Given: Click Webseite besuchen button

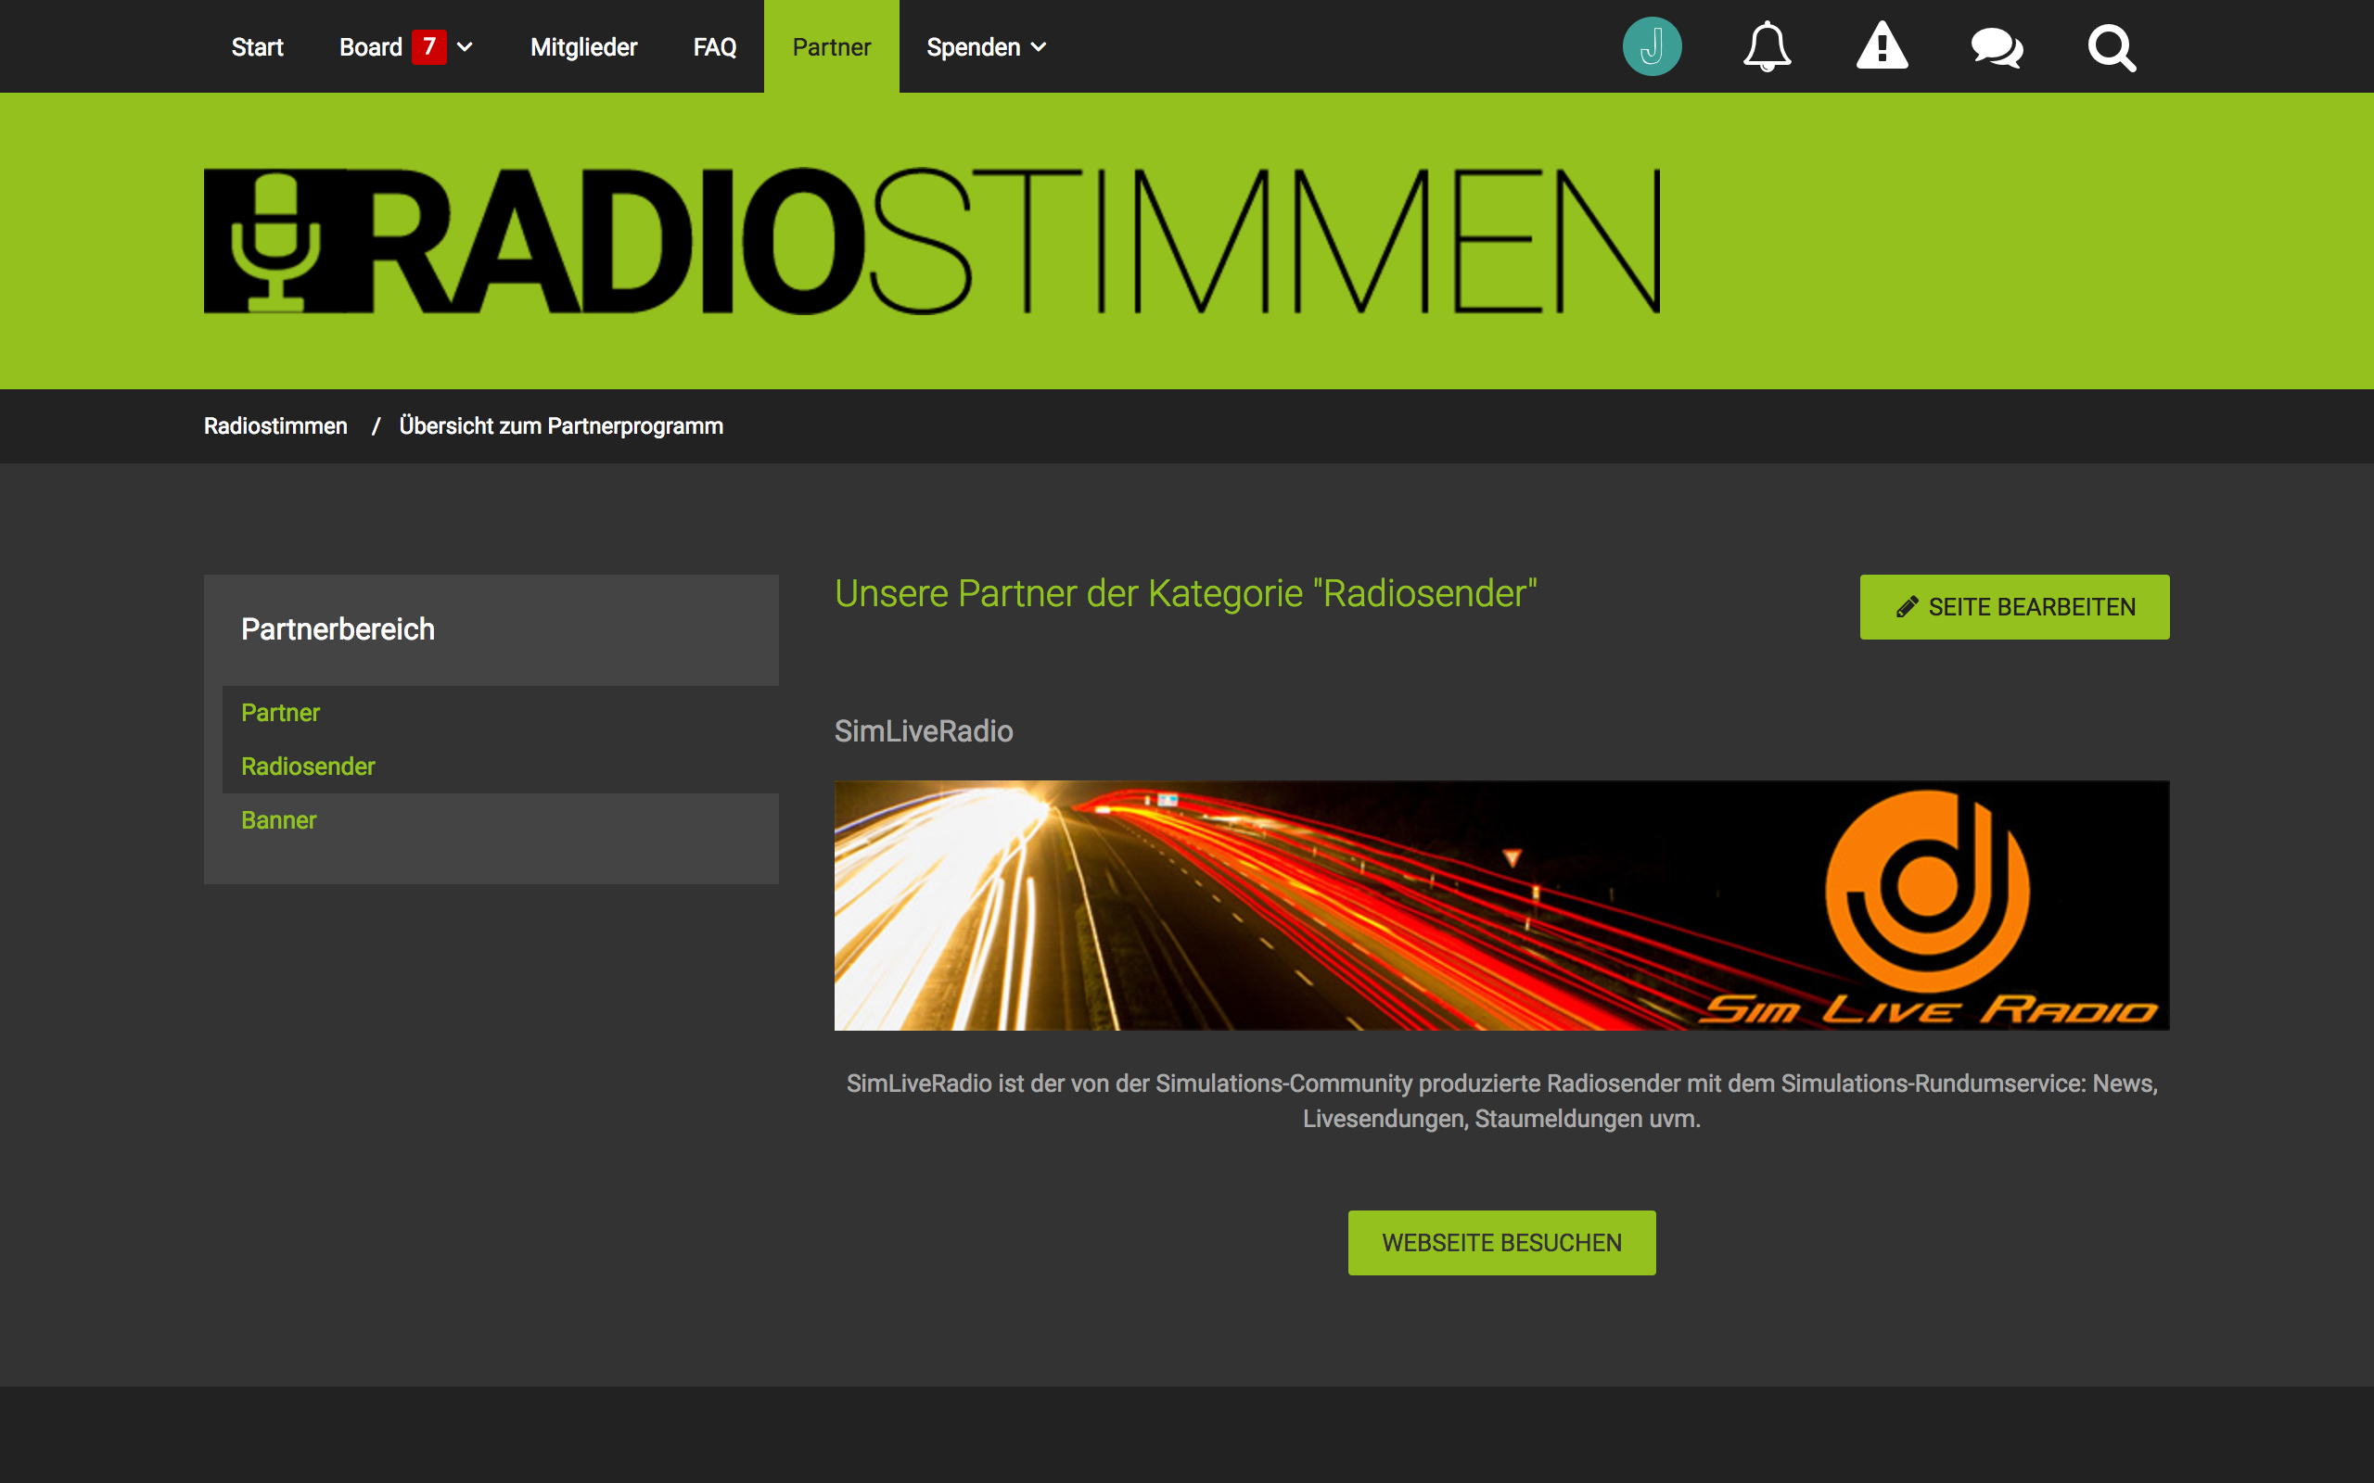Looking at the screenshot, I should 1502,1243.
